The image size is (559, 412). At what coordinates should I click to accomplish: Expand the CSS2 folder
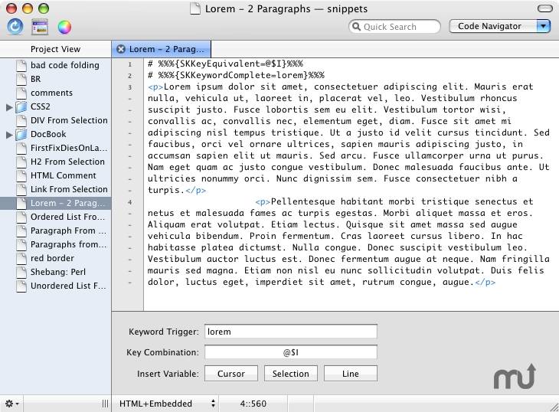coord(9,107)
